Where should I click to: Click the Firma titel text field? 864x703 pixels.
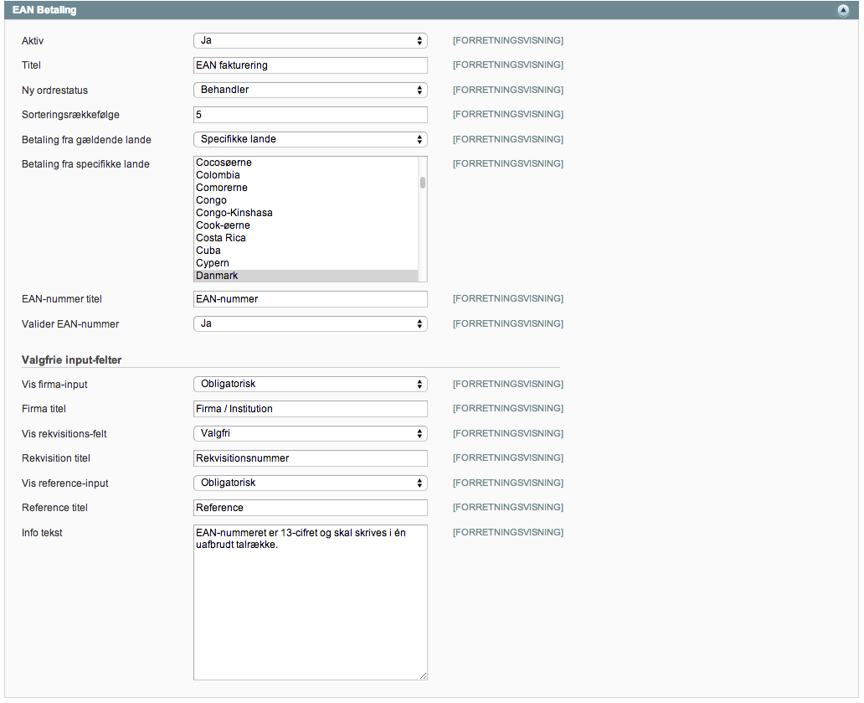click(310, 409)
